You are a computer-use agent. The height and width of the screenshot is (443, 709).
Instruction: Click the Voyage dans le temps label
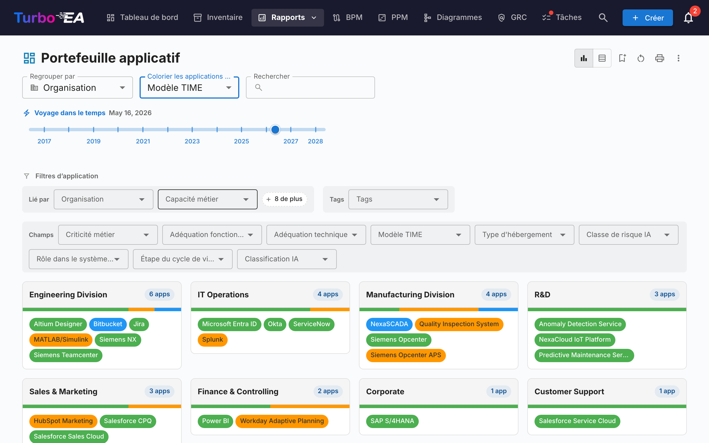click(x=70, y=113)
